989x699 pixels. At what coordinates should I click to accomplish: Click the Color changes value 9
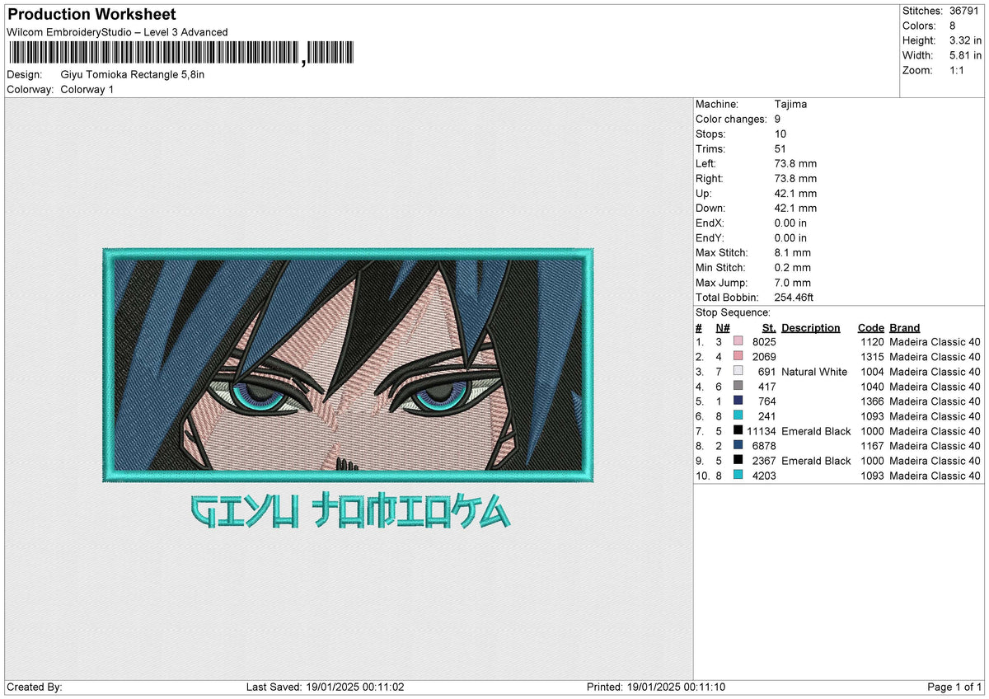tap(778, 119)
